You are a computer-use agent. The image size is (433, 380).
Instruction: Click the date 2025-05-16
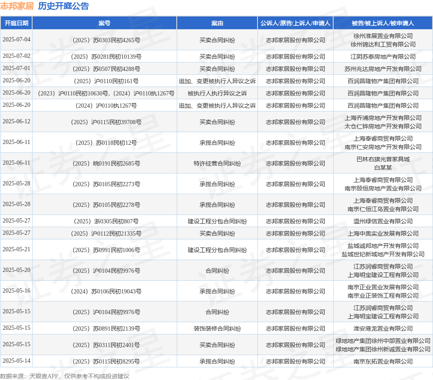[16, 290]
